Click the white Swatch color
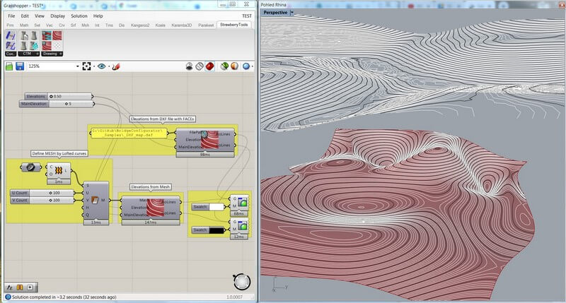The width and height of the screenshot is (566, 303). click(x=216, y=206)
